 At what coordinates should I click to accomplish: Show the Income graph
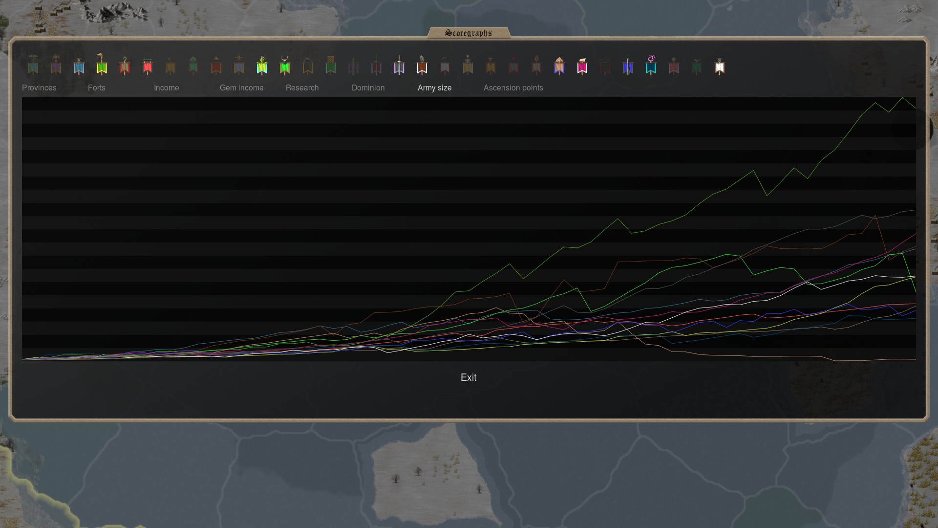coord(167,88)
